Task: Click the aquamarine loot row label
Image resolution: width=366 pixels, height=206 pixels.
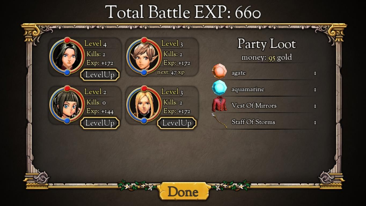Action: tap(248, 89)
